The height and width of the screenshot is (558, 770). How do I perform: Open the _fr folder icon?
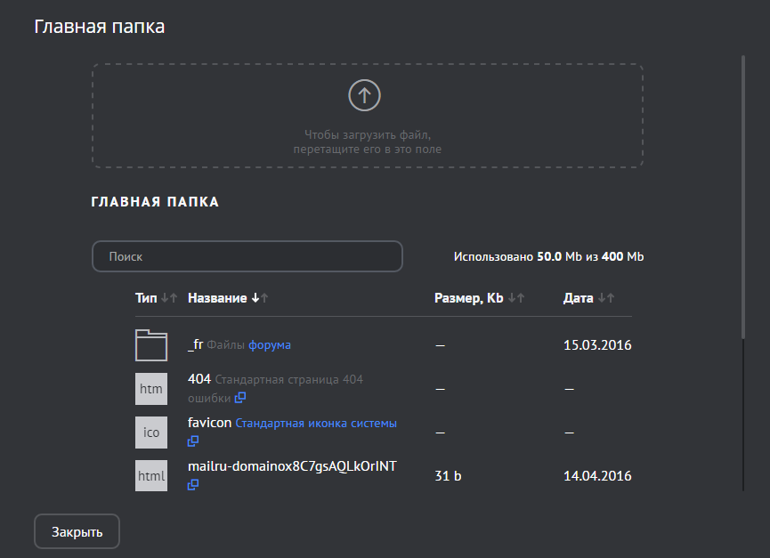[151, 345]
